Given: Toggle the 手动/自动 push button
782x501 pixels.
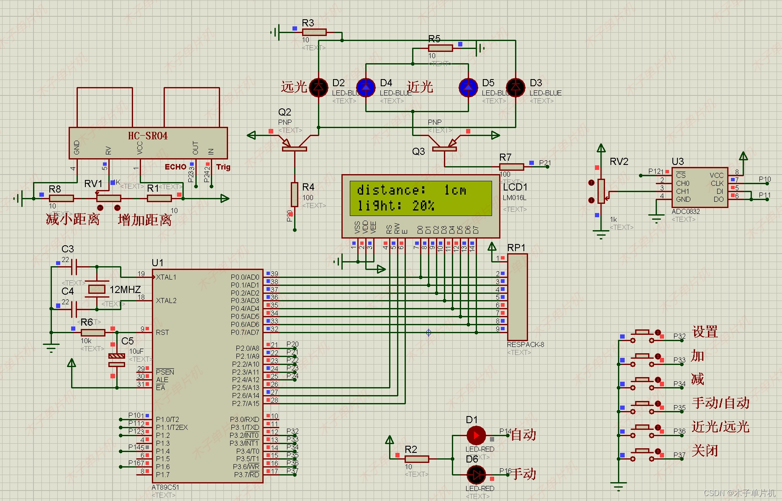Looking at the screenshot, I should (642, 407).
